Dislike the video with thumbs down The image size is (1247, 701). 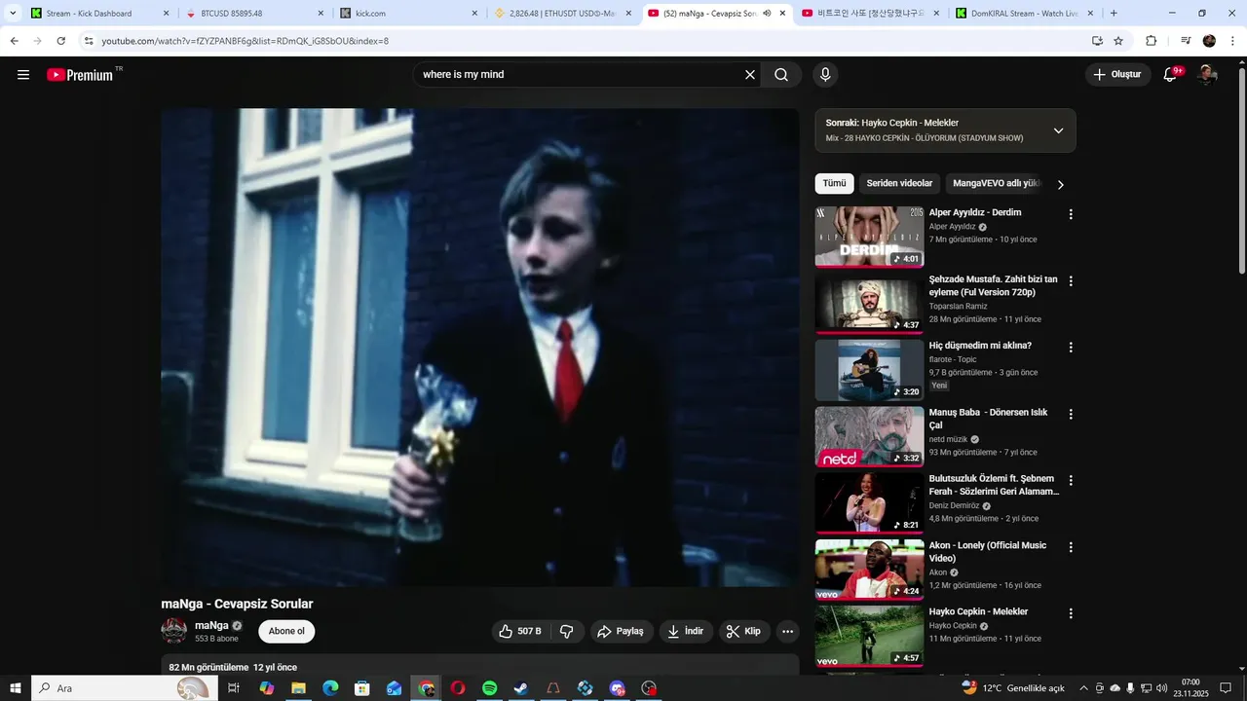567,631
